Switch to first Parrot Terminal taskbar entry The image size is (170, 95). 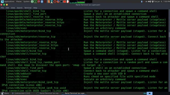coord(48,93)
